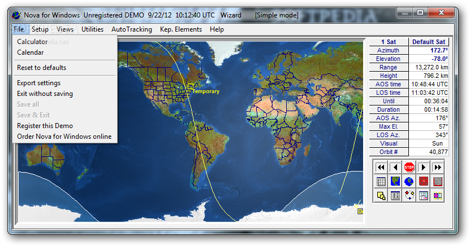Select the red radar target view icon
The height and width of the screenshot is (246, 470).
(423, 182)
